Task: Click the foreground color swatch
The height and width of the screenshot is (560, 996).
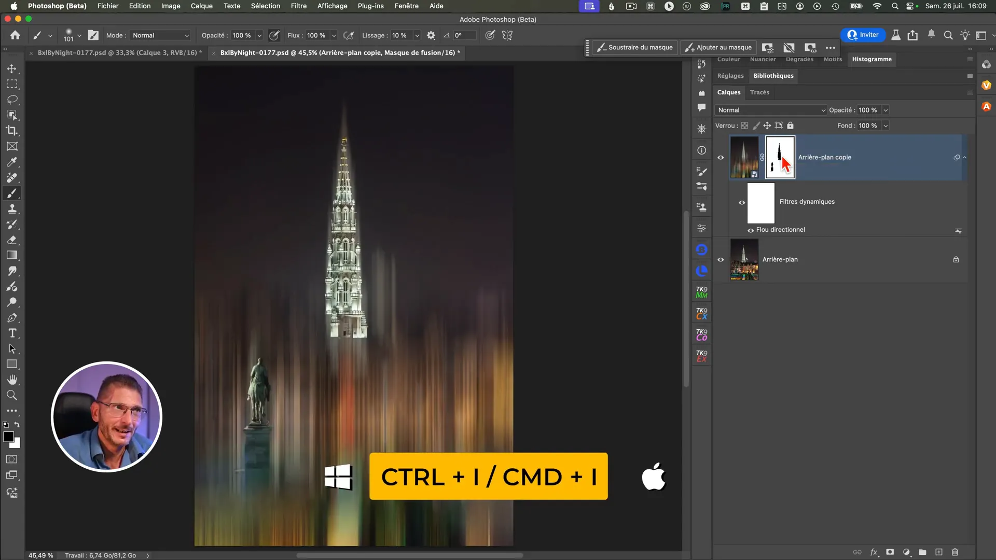Action: [x=8, y=437]
